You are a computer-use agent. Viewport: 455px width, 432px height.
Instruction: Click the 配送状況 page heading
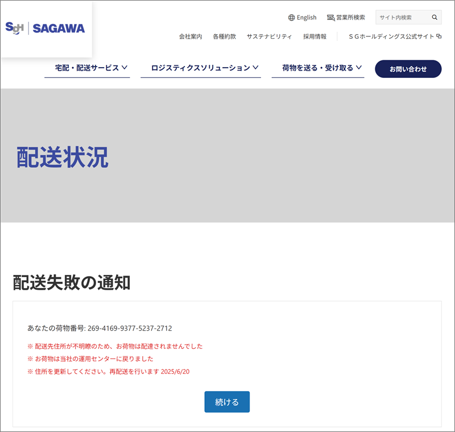[63, 157]
